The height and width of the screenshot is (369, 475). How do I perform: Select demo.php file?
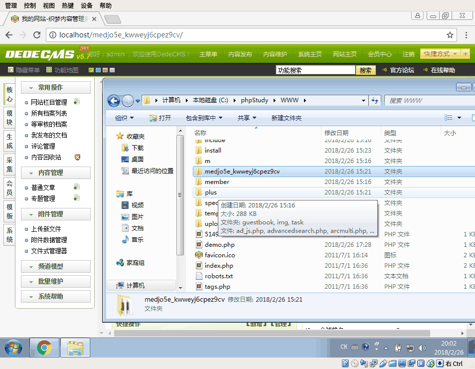(x=220, y=245)
